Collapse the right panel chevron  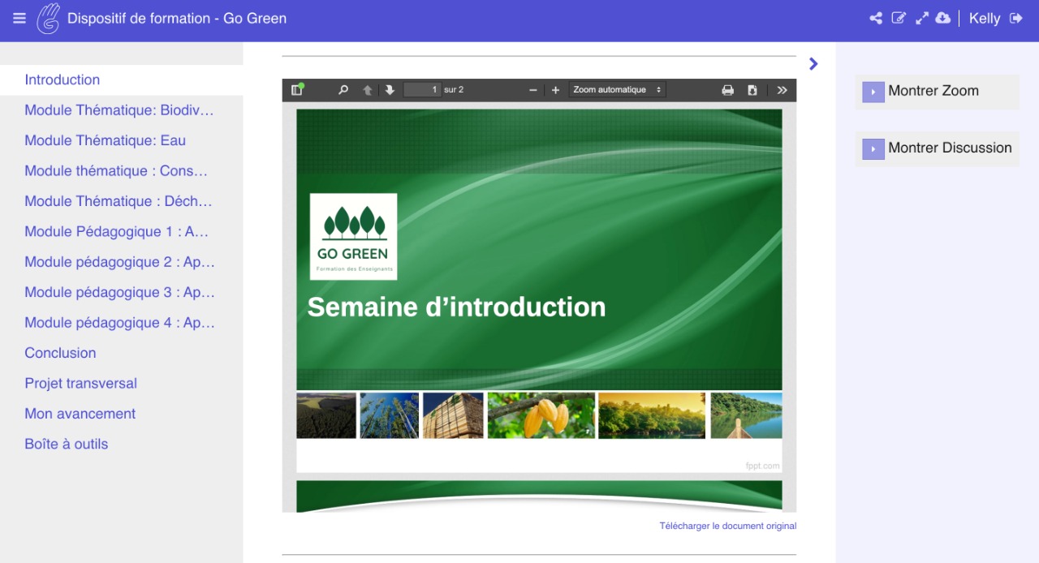coord(813,64)
